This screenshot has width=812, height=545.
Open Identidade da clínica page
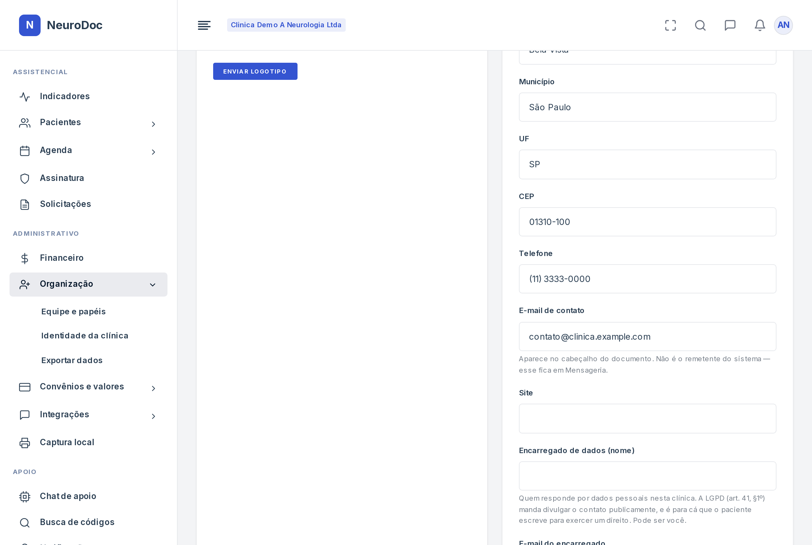point(85,336)
